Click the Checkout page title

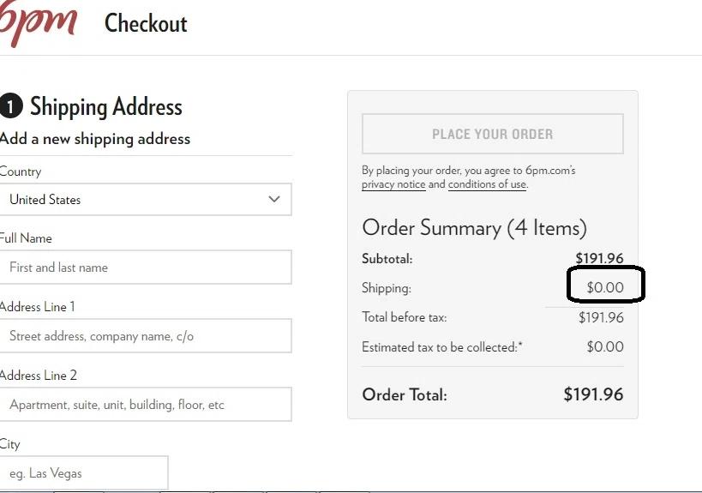click(x=146, y=23)
